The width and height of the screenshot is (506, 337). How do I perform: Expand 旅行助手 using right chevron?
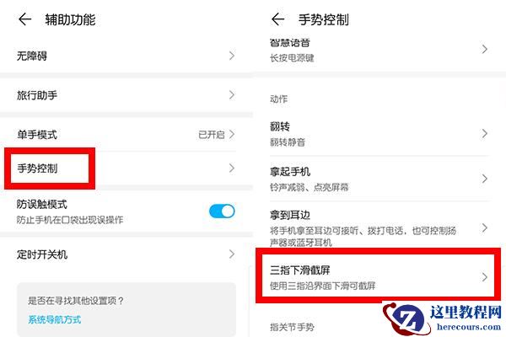(x=232, y=95)
